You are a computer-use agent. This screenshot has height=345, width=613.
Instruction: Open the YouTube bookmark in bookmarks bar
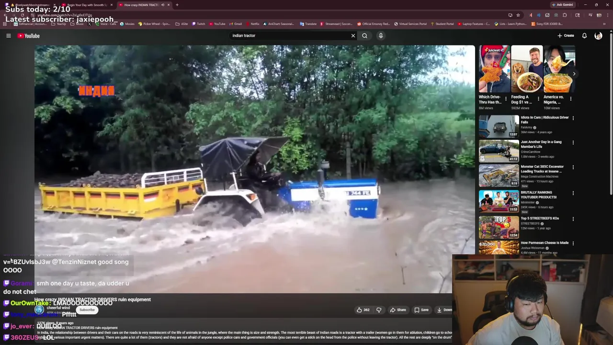click(x=217, y=23)
